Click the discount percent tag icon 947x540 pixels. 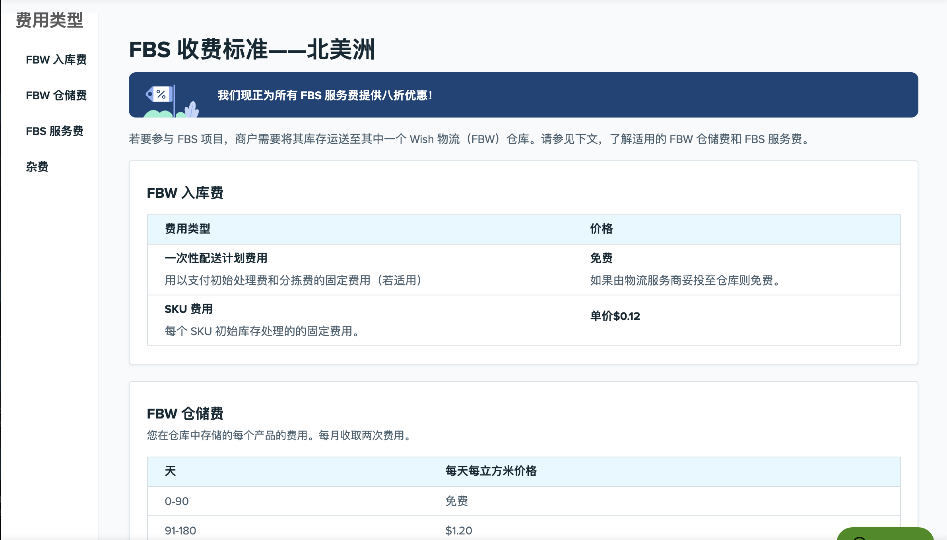[x=160, y=94]
